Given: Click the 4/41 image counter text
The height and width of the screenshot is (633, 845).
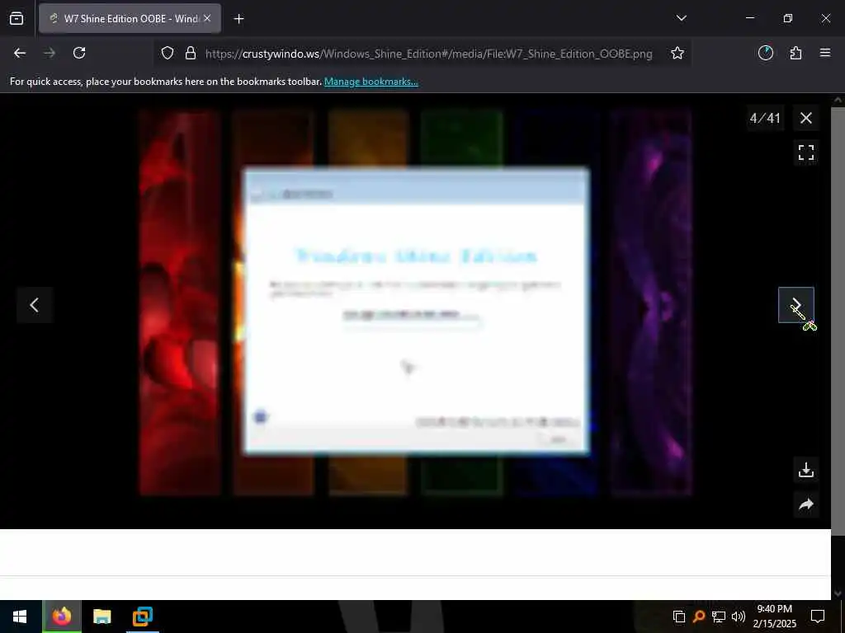Looking at the screenshot, I should 765,118.
